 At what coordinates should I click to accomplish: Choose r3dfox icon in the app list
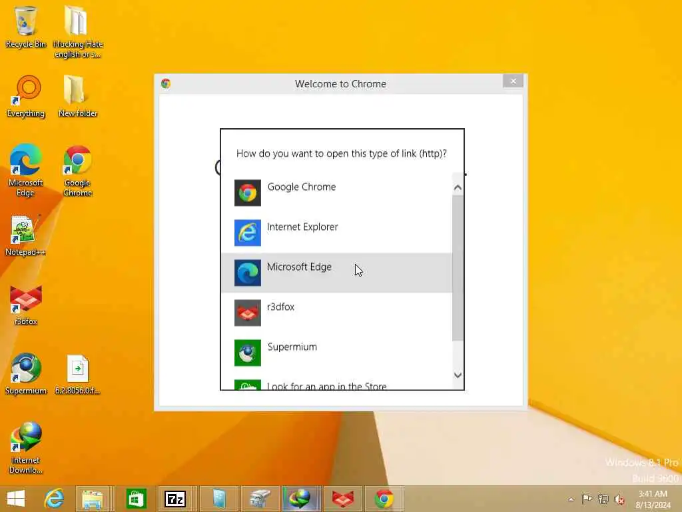(x=248, y=313)
